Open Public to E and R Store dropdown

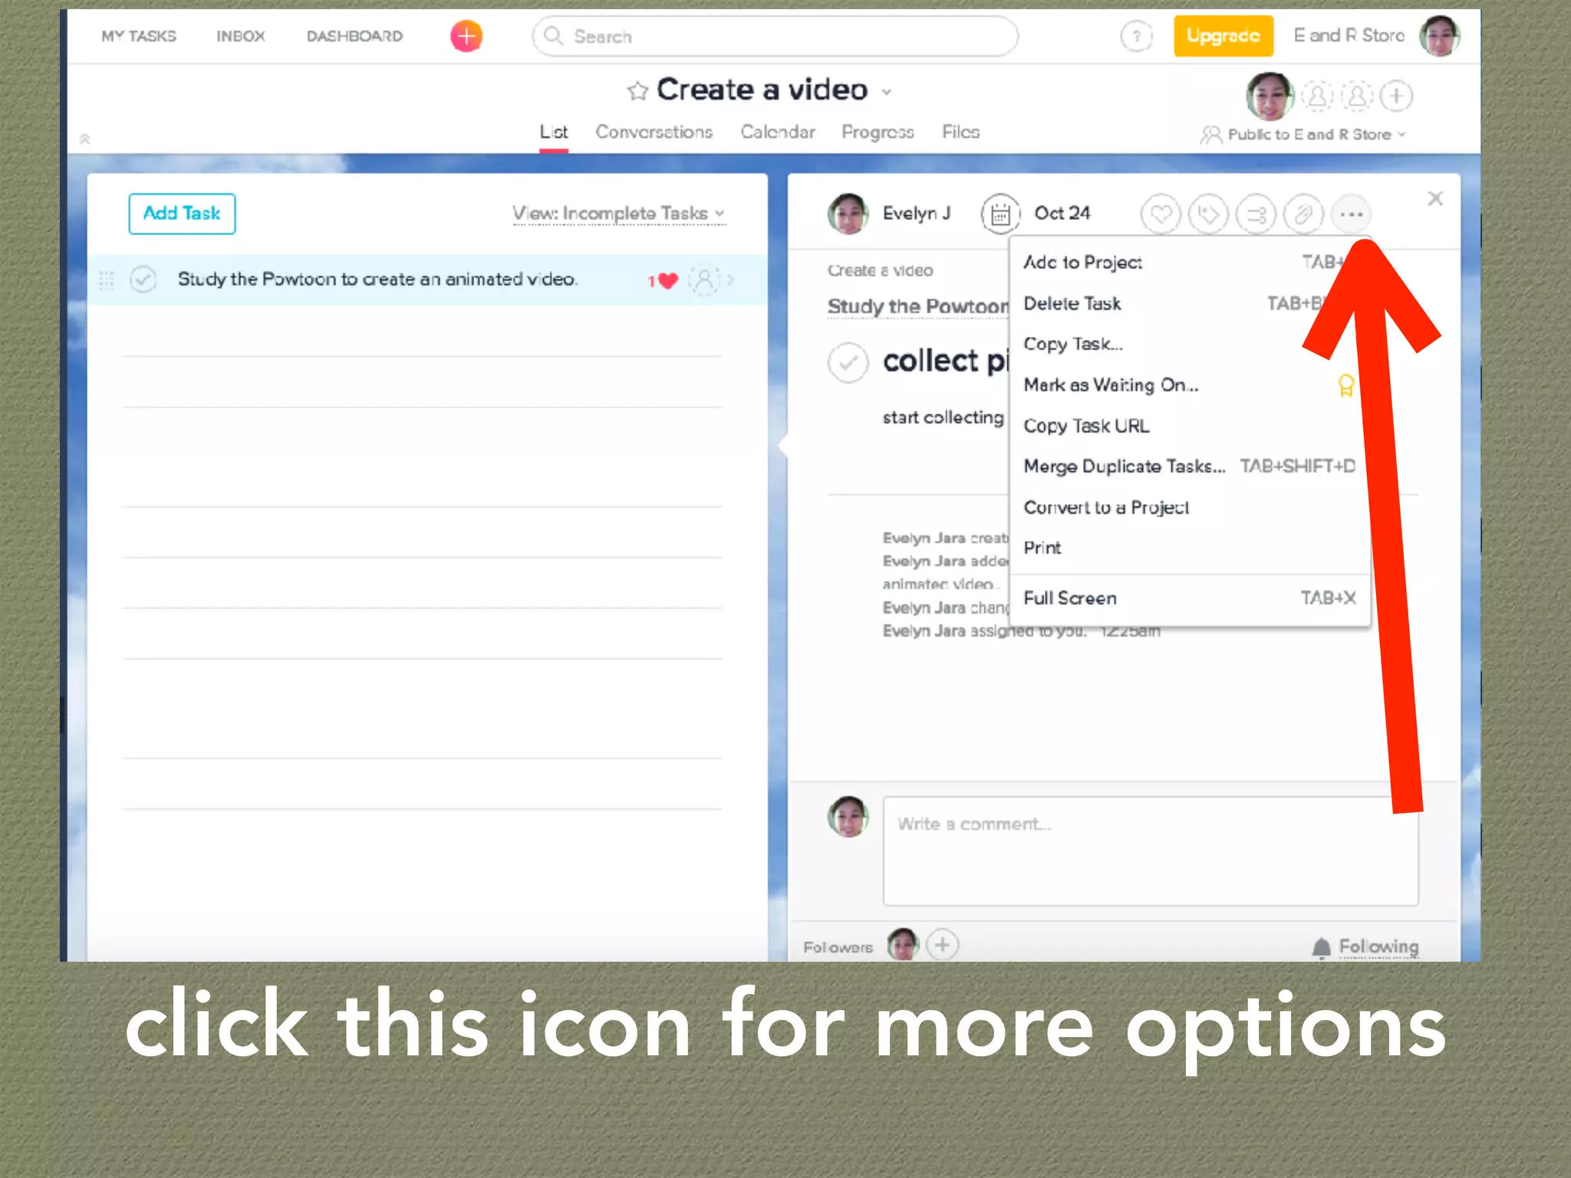point(1304,134)
